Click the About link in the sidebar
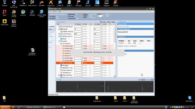Viewport: 195px width, 109px height. click(50, 42)
